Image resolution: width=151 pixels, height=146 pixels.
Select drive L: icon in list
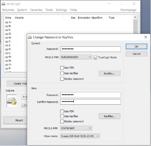(7, 53)
